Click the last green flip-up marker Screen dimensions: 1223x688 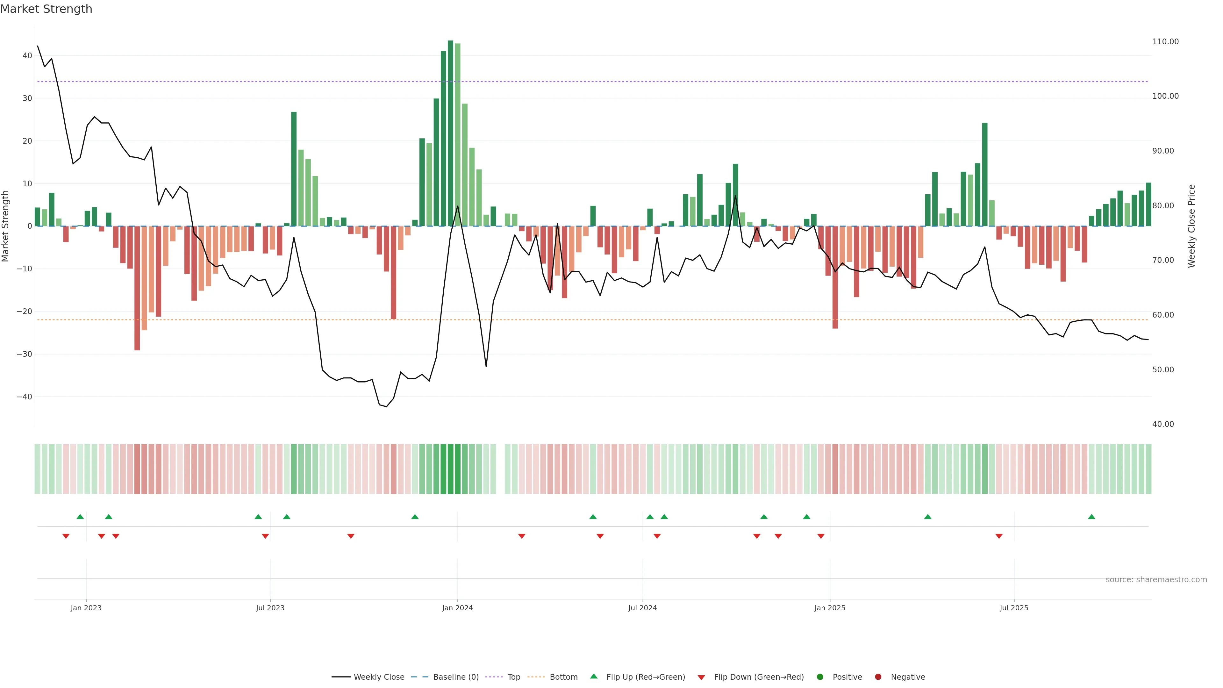[1091, 517]
